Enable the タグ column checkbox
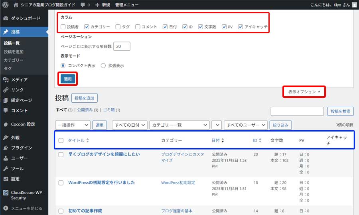Viewport: 359px width, 215px height. [x=118, y=27]
